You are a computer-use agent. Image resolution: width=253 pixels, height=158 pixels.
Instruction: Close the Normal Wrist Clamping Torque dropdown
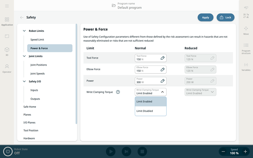(162, 92)
